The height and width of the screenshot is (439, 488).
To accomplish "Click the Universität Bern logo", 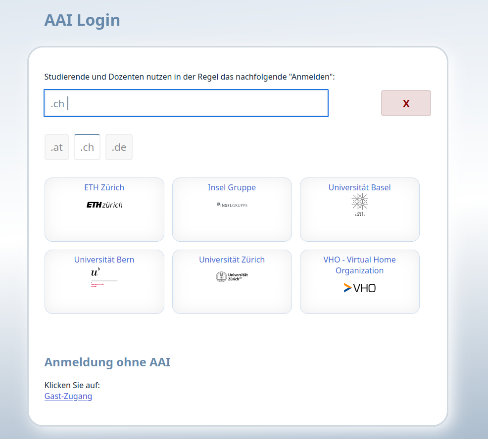I will pyautogui.click(x=104, y=277).
